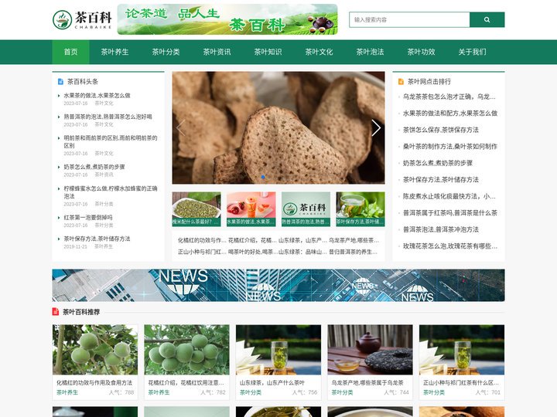557x417 pixels.
Task: Open ranking item 普洱茶属于红茶吗
Action: (450, 213)
